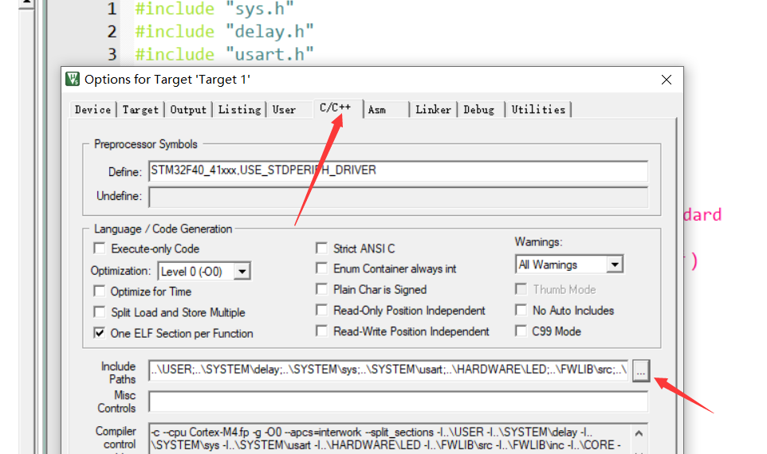Click compiler control scrollbar up arrow
This screenshot has width=767, height=454.
pos(639,433)
